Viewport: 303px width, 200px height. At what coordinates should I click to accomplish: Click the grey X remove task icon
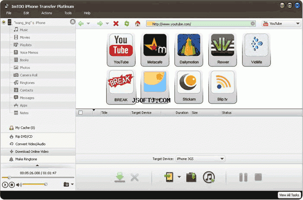click(x=134, y=177)
